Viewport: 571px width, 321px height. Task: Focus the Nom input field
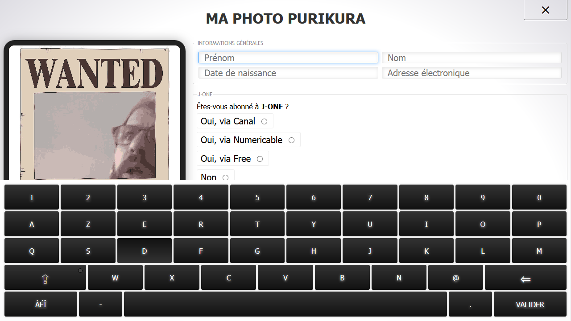pyautogui.click(x=472, y=58)
